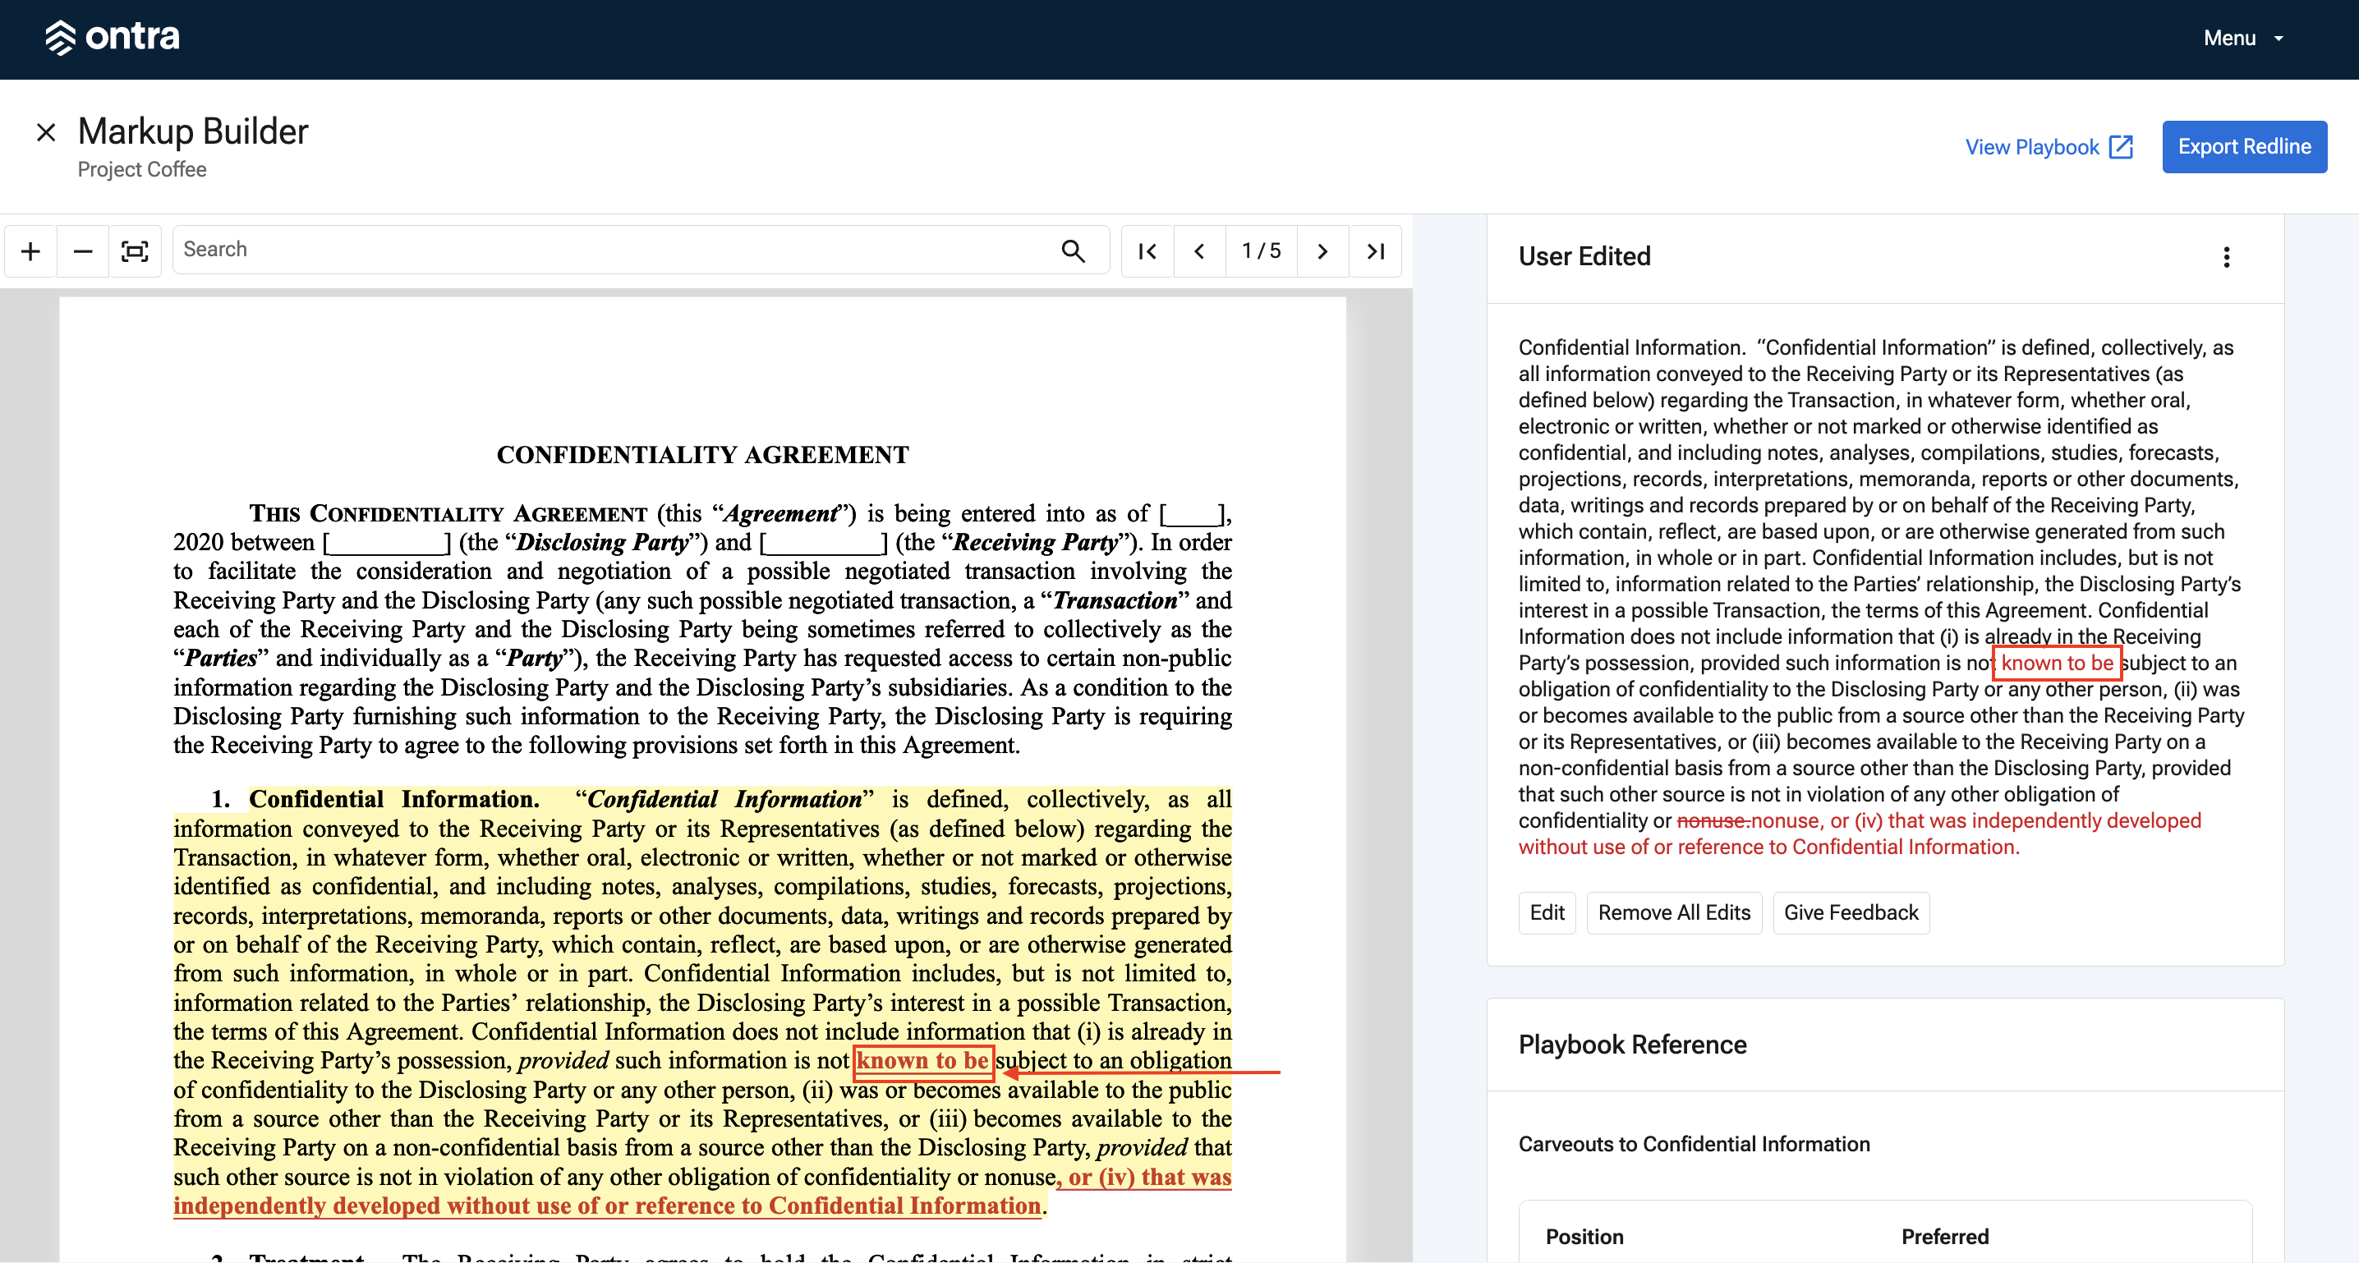Click the Export Redline button
2359x1263 pixels.
pyautogui.click(x=2244, y=146)
